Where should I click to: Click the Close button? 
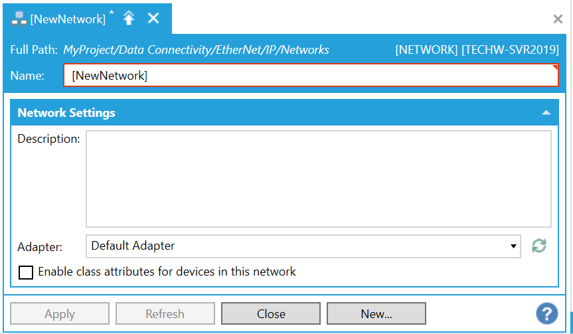(x=271, y=313)
